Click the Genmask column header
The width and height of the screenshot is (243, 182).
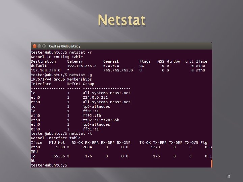point(111,61)
